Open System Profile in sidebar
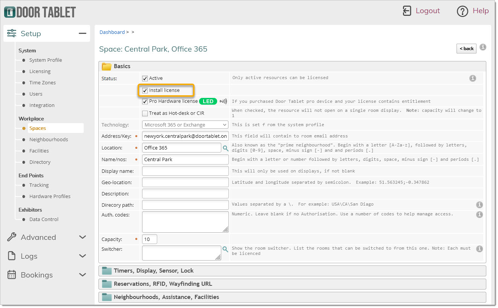The height and width of the screenshot is (308, 498). coord(46,60)
